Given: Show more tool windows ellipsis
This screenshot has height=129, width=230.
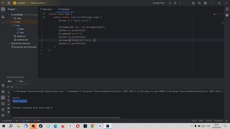Looking at the screenshot, I should click(3, 23).
